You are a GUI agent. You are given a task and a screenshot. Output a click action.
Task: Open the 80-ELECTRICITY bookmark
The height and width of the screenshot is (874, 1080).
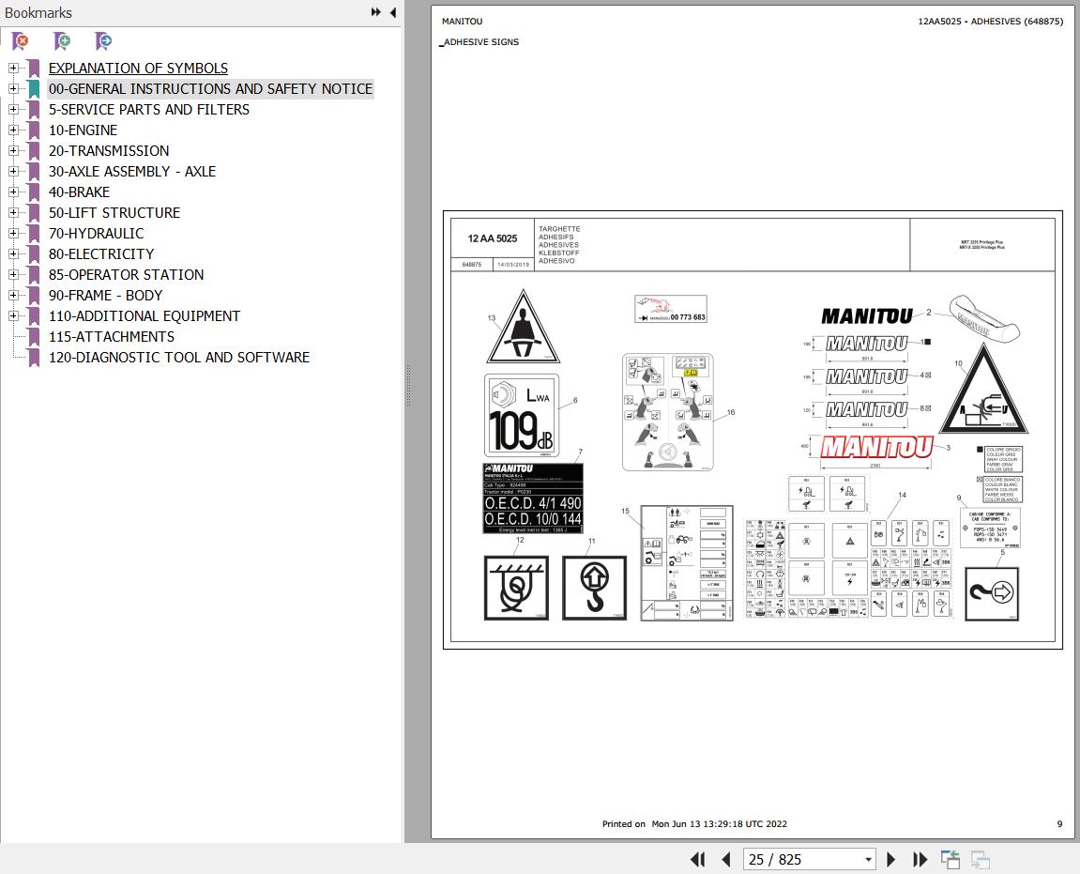[101, 254]
